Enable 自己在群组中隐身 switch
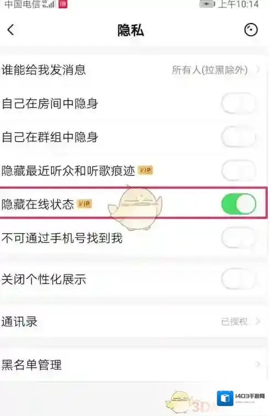Image resolution: width=270 pixels, height=416 pixels. click(239, 137)
